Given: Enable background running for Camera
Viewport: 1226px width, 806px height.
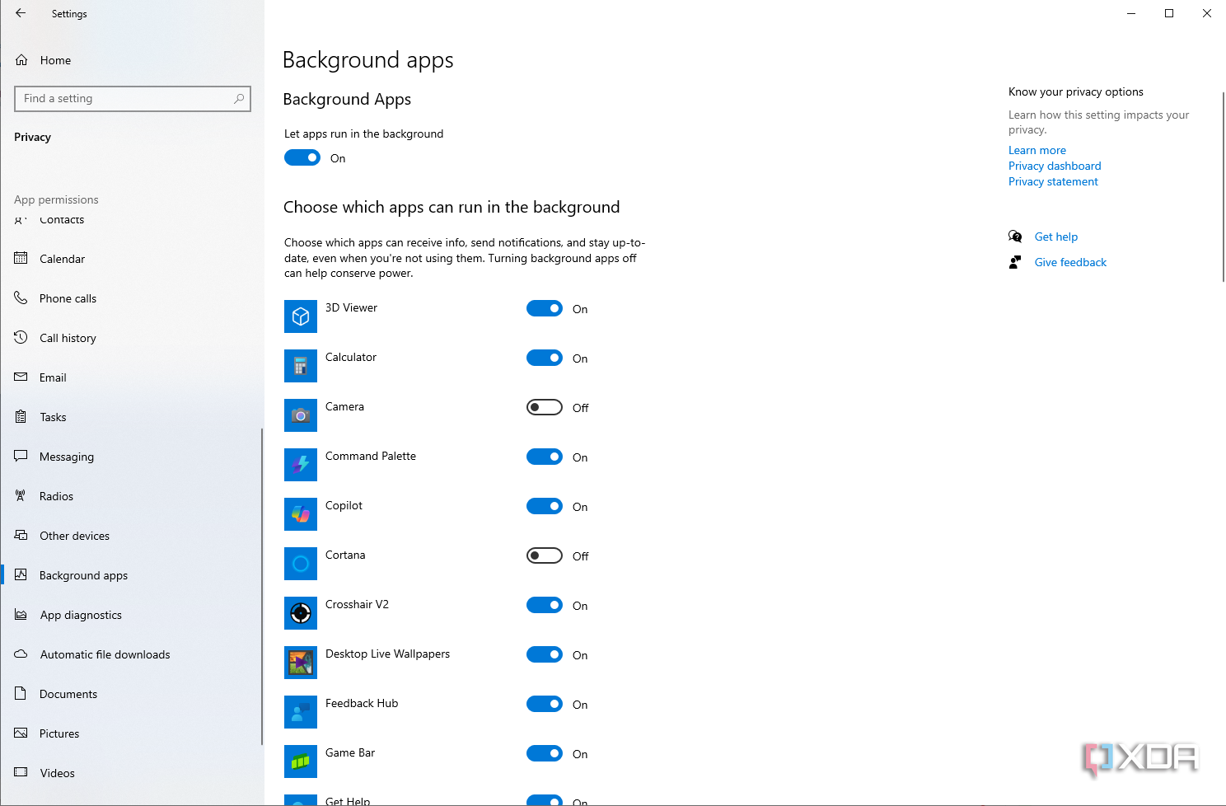Looking at the screenshot, I should point(545,407).
